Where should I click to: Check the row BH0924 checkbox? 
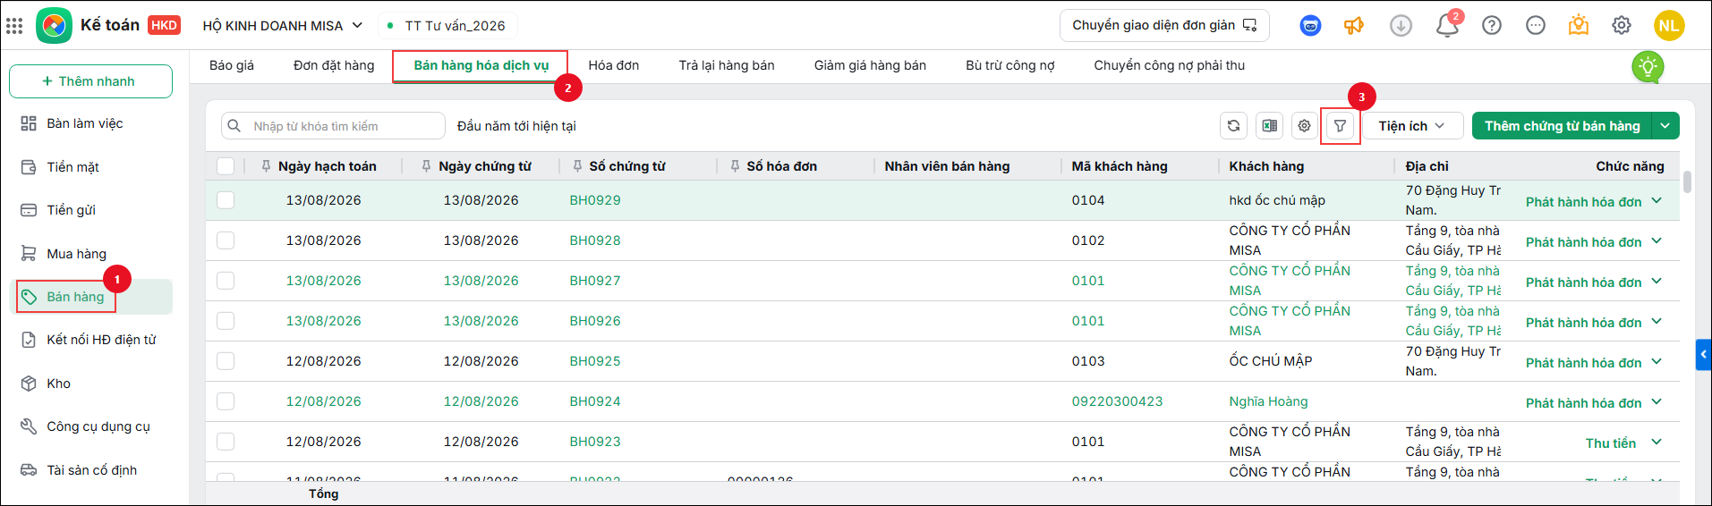226,401
